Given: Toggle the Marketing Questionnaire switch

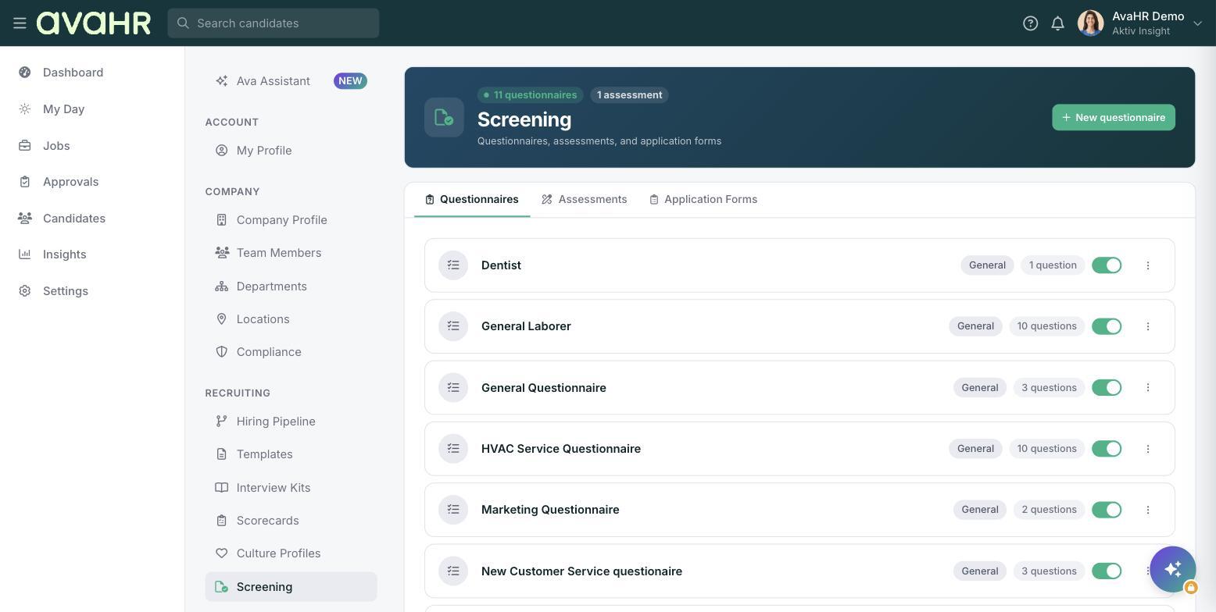Looking at the screenshot, I should 1107,510.
